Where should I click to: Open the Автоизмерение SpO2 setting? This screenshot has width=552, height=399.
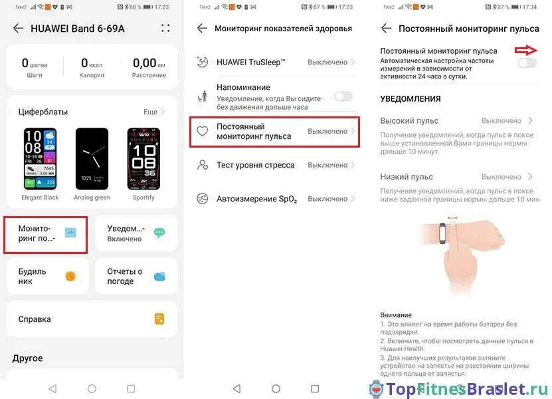tap(275, 199)
